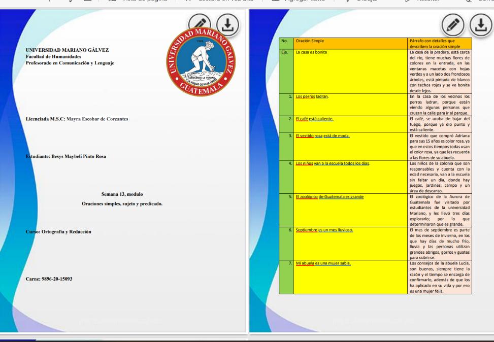The height and width of the screenshot is (342, 494).
Task: Click the pencil edit icon on the table page
Action: [x=453, y=24]
